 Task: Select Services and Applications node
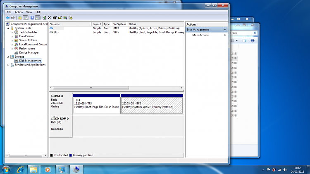30,65
